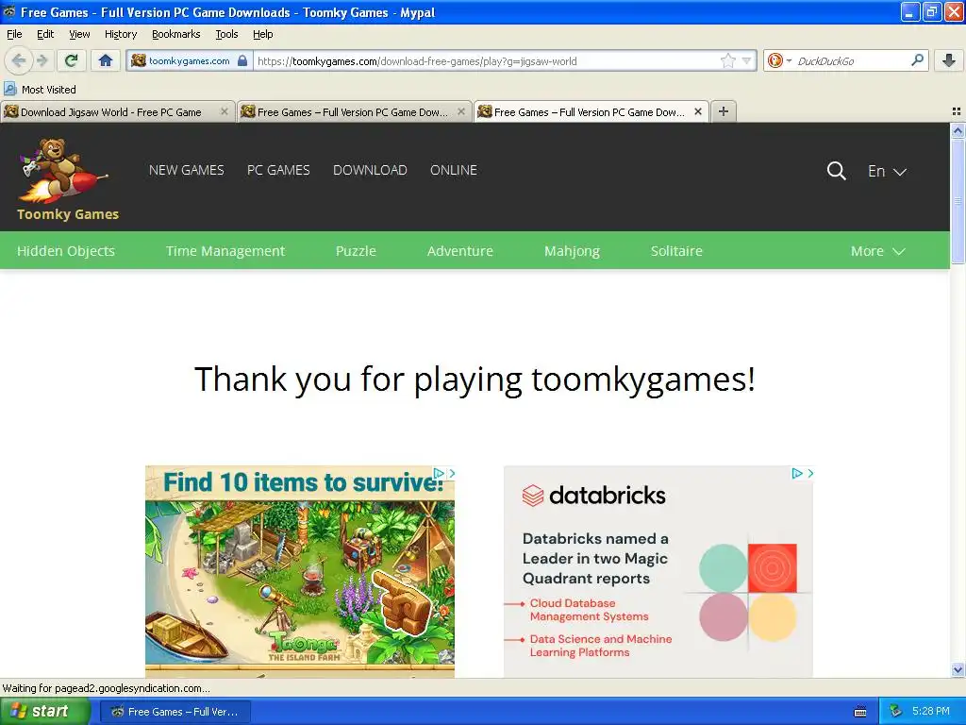
Task: Choose search engine via DuckDuckGo icon dropdown
Action: point(779,60)
